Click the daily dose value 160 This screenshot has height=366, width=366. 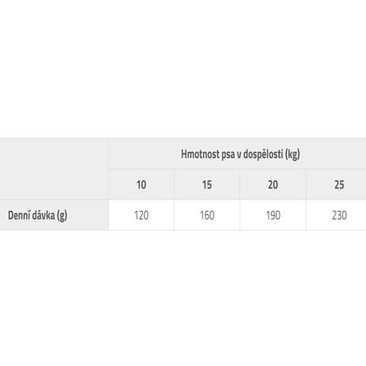(x=207, y=215)
